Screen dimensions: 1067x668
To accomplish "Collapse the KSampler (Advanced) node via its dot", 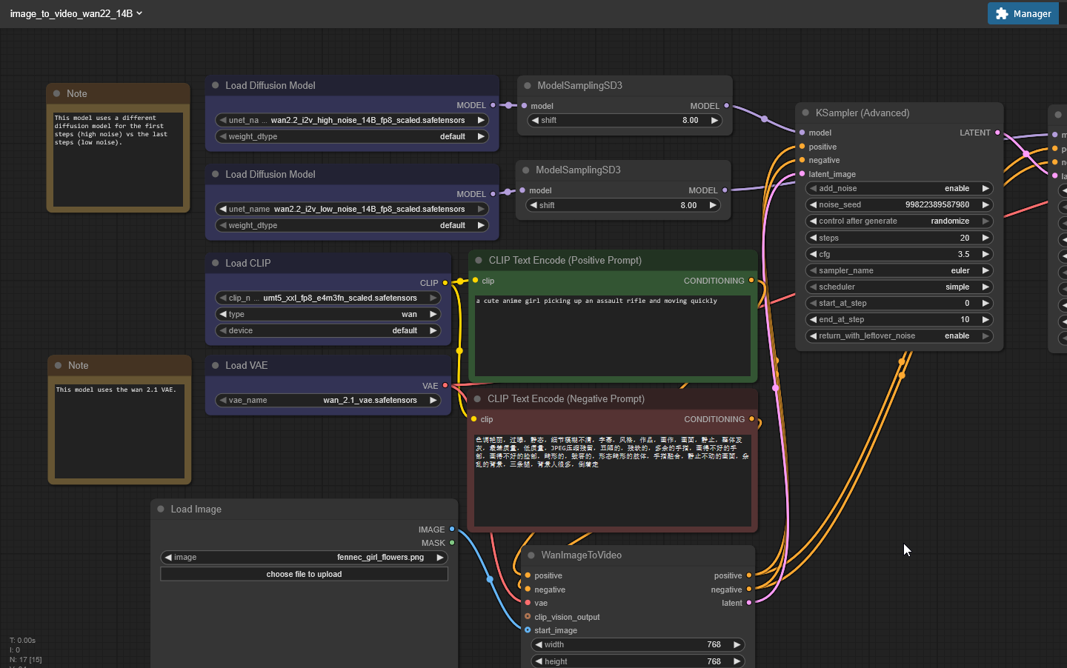I will pyautogui.click(x=805, y=113).
